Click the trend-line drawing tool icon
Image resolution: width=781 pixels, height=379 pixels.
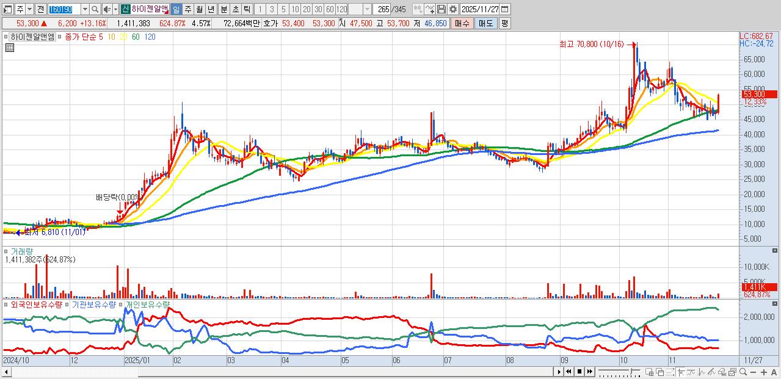pos(691,372)
